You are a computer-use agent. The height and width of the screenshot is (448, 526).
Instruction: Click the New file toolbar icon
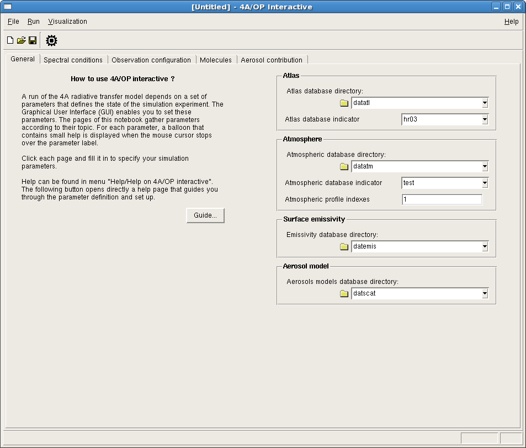(10, 40)
